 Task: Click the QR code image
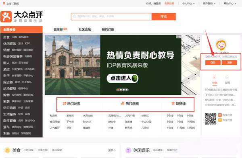click(211, 119)
